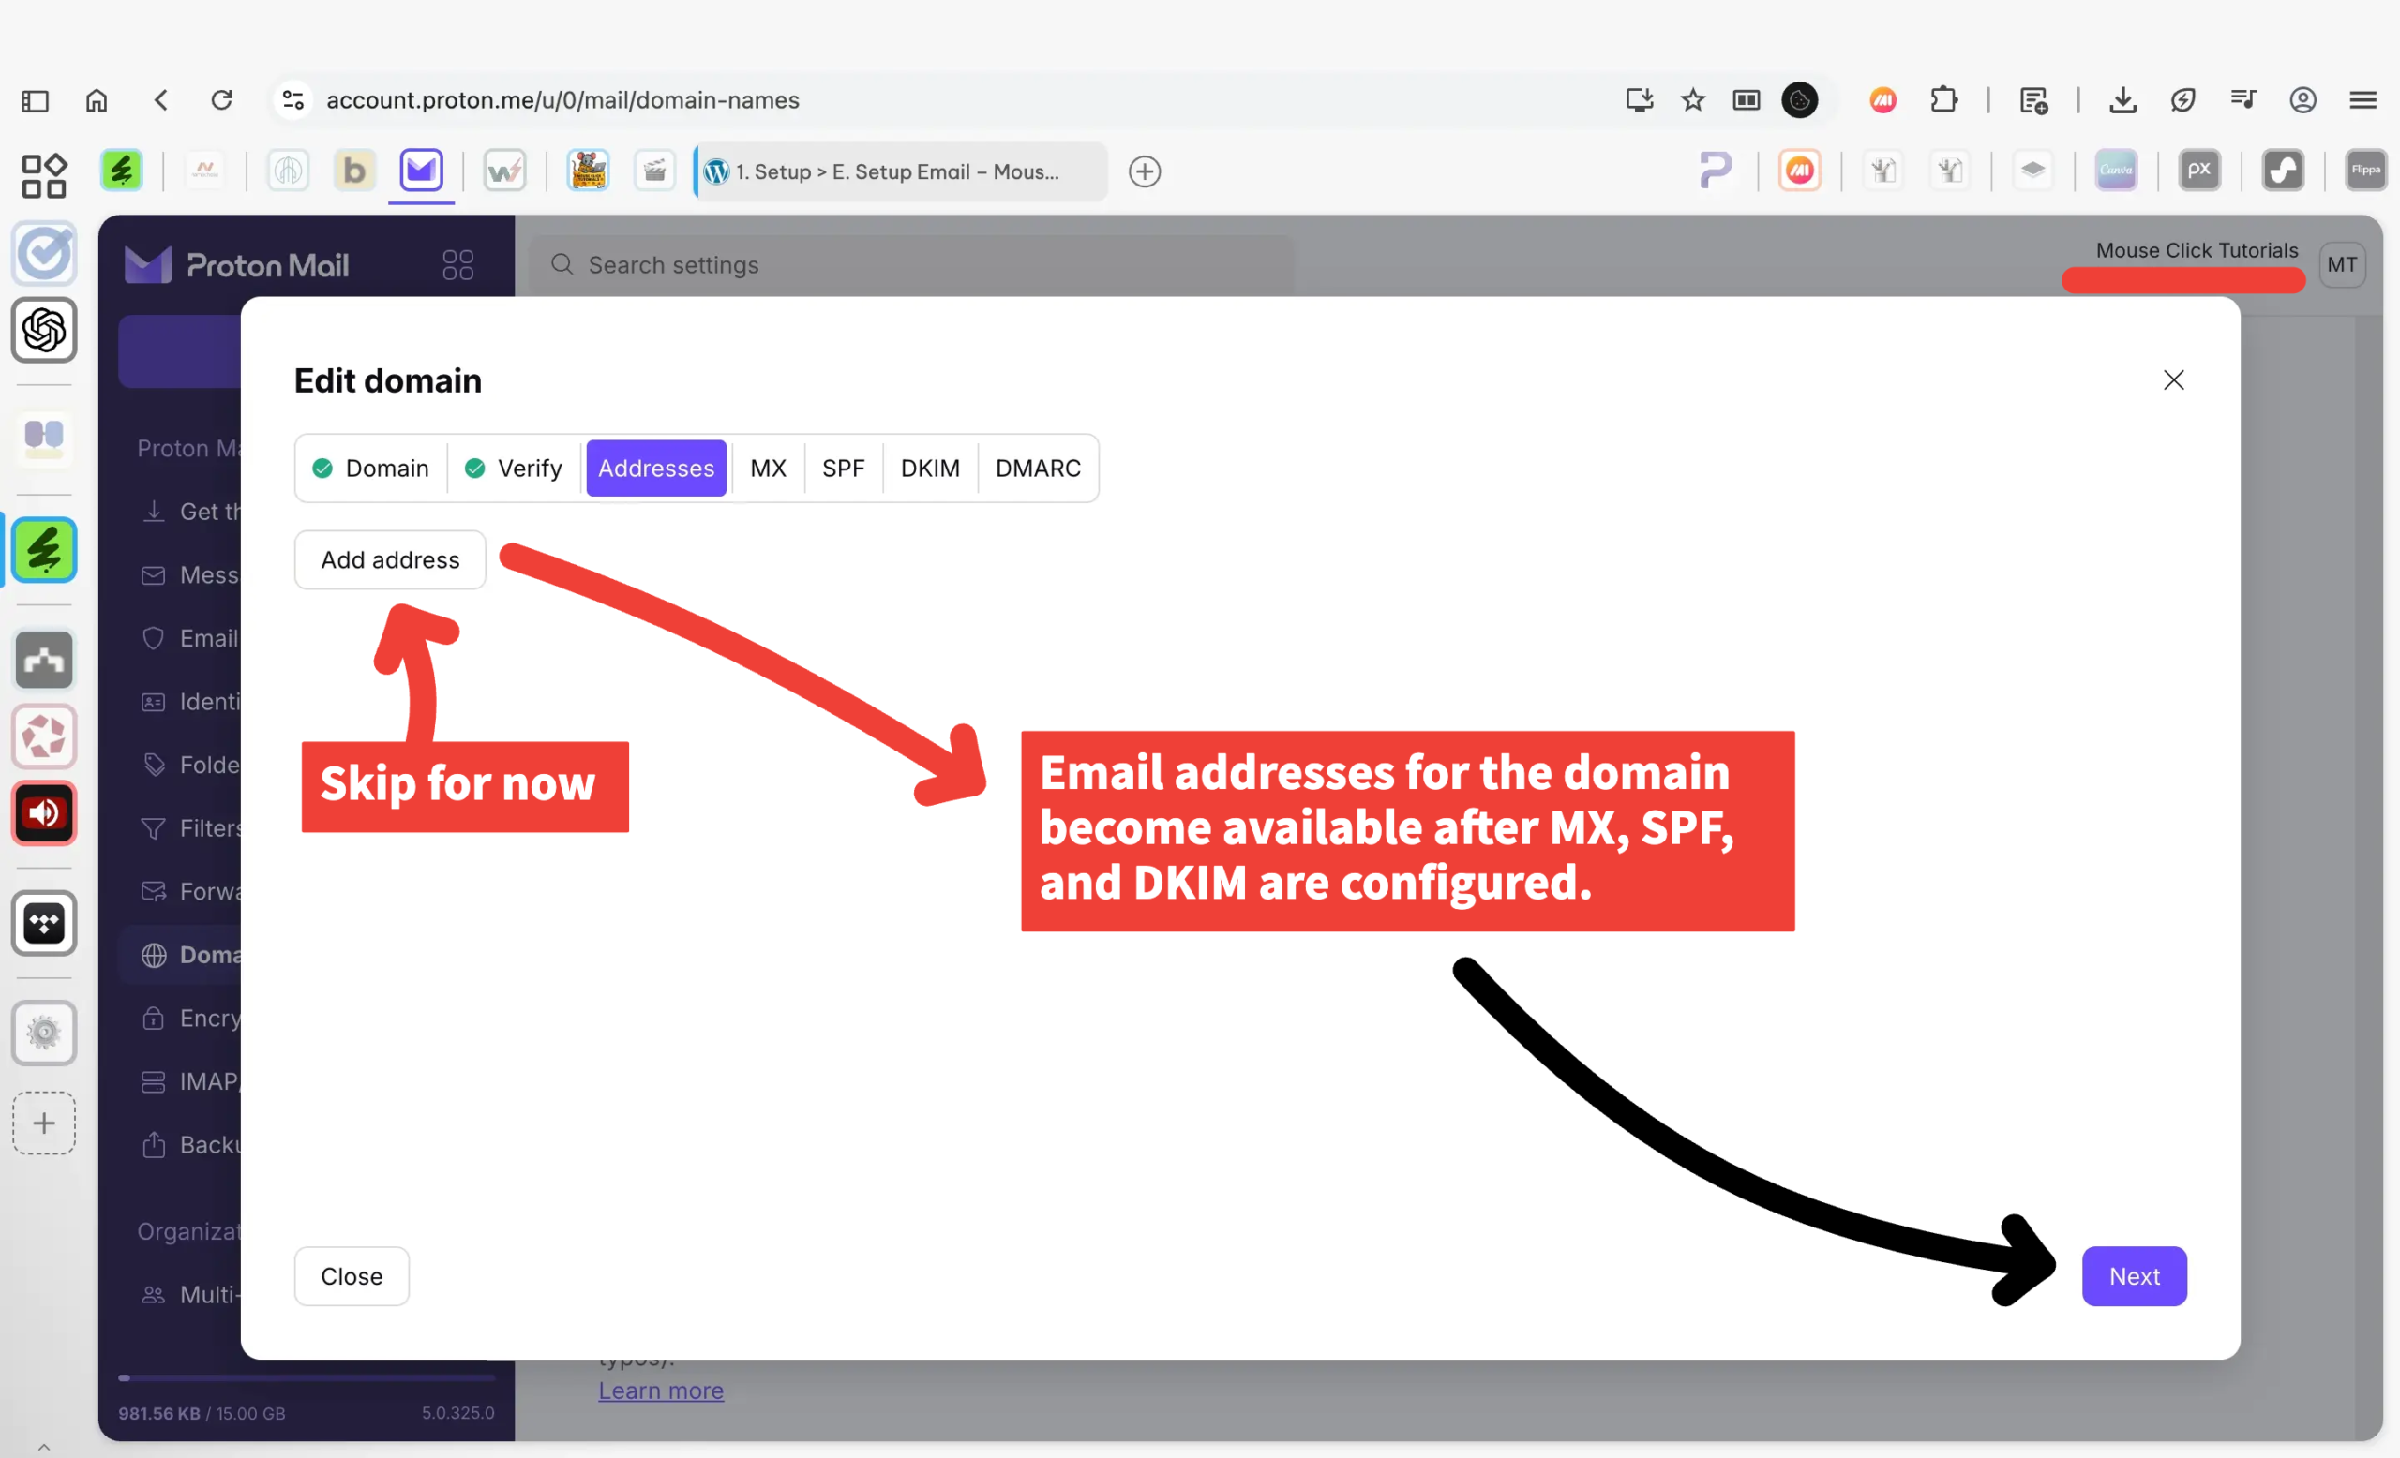Open the extensions puzzle icon

[1943, 100]
